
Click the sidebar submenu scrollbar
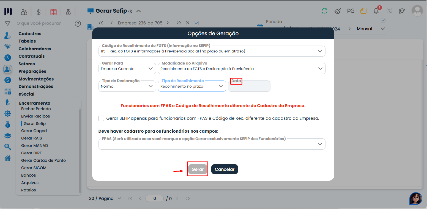pyautogui.click(x=80, y=151)
